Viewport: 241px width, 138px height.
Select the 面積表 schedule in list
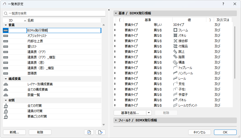(x=32, y=73)
